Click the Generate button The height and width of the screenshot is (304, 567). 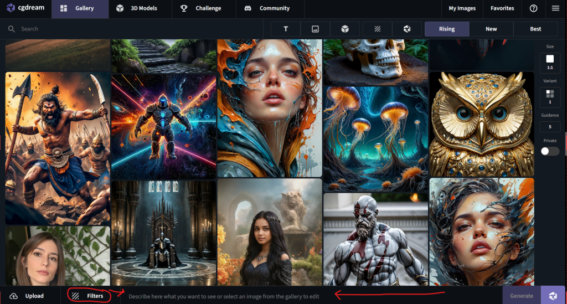tap(522, 296)
